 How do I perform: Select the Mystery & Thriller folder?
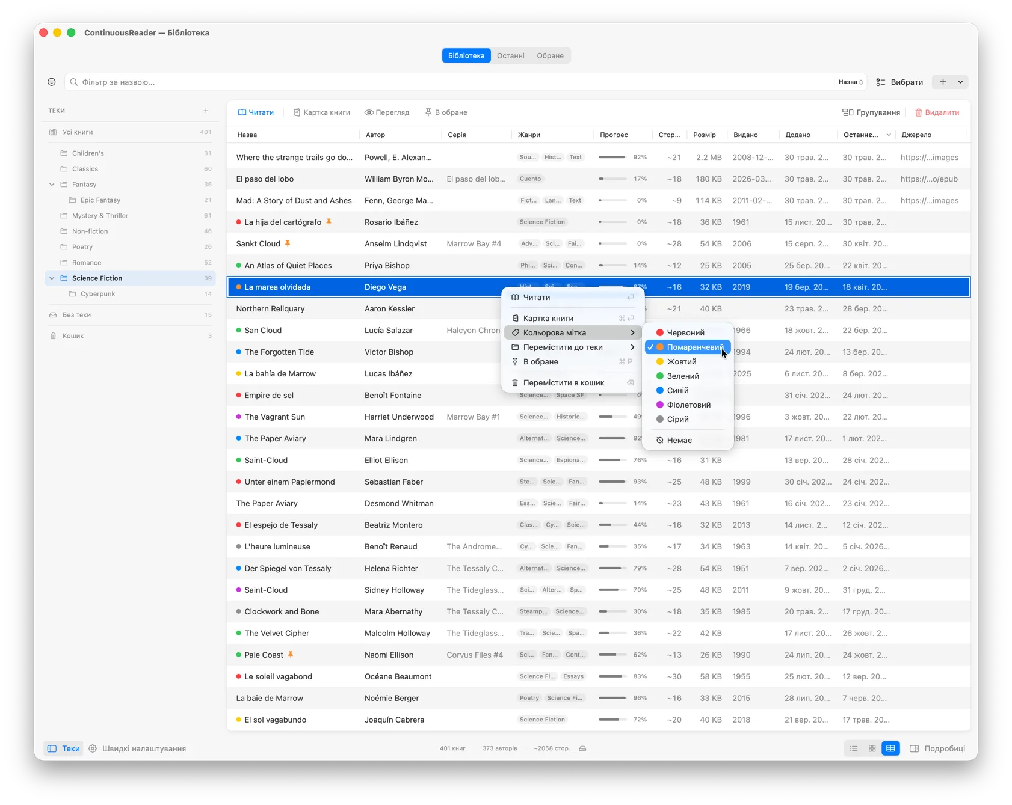tap(131, 216)
